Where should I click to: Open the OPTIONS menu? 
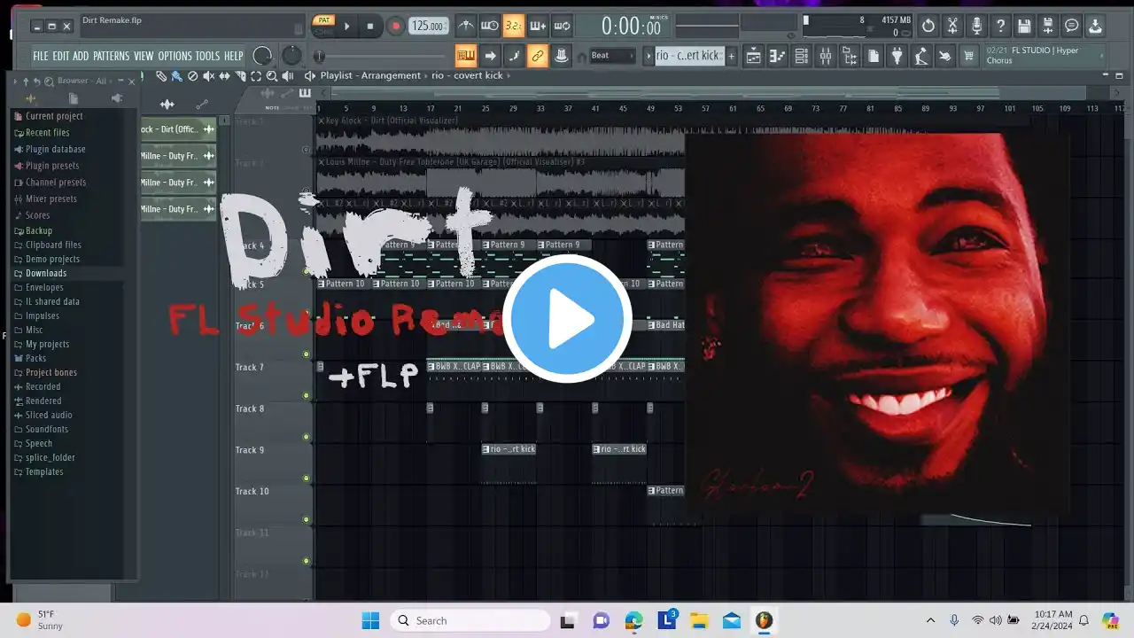175,56
